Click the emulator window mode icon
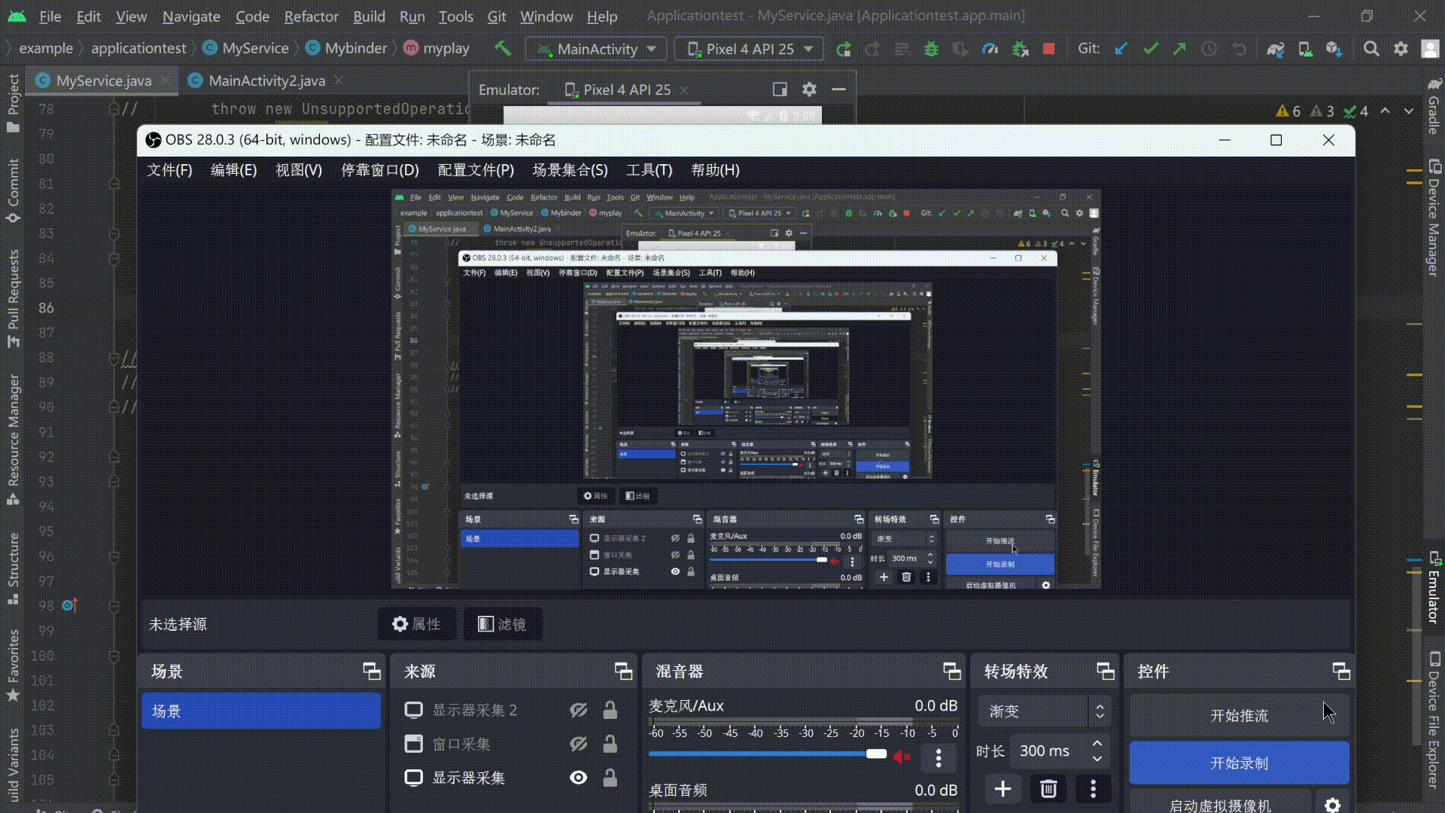Image resolution: width=1445 pixels, height=813 pixels. [x=780, y=90]
